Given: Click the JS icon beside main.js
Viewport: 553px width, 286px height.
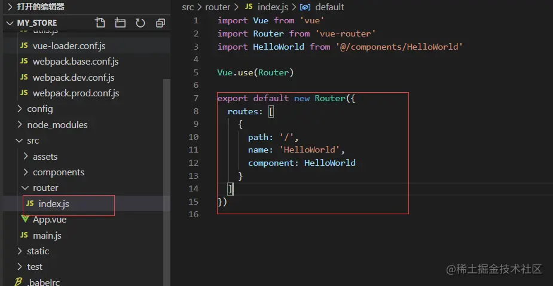Looking at the screenshot, I should click(24, 235).
